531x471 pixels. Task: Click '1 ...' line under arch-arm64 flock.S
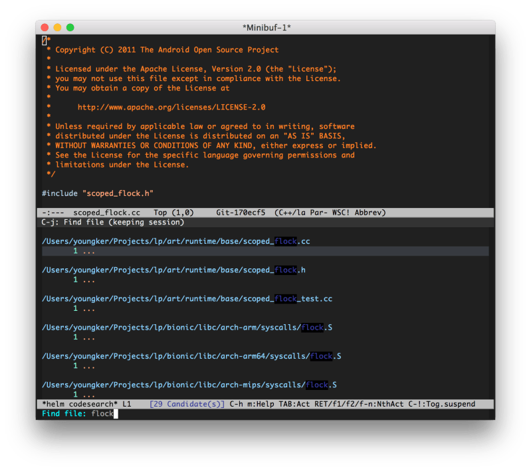pyautogui.click(x=84, y=366)
